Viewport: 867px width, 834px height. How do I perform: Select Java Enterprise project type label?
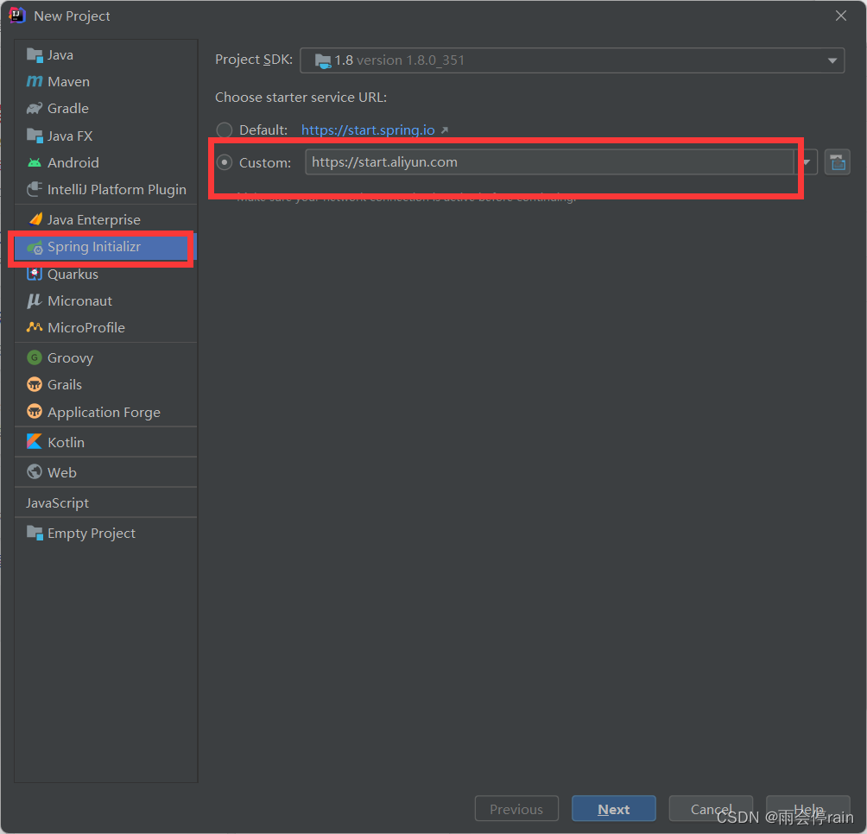coord(94,220)
